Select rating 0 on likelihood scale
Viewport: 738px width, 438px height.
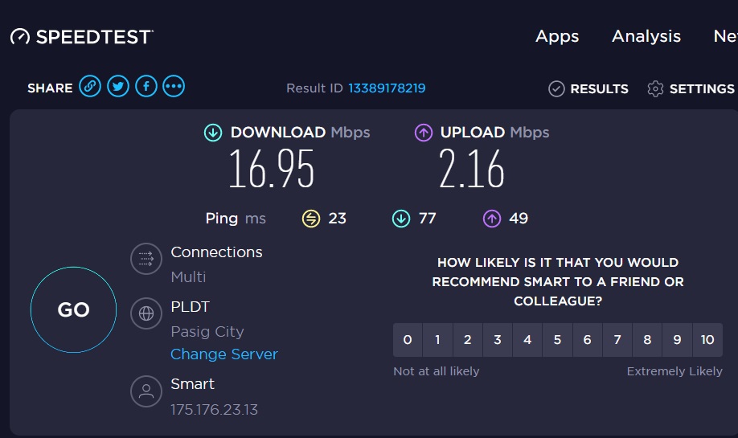pyautogui.click(x=408, y=340)
